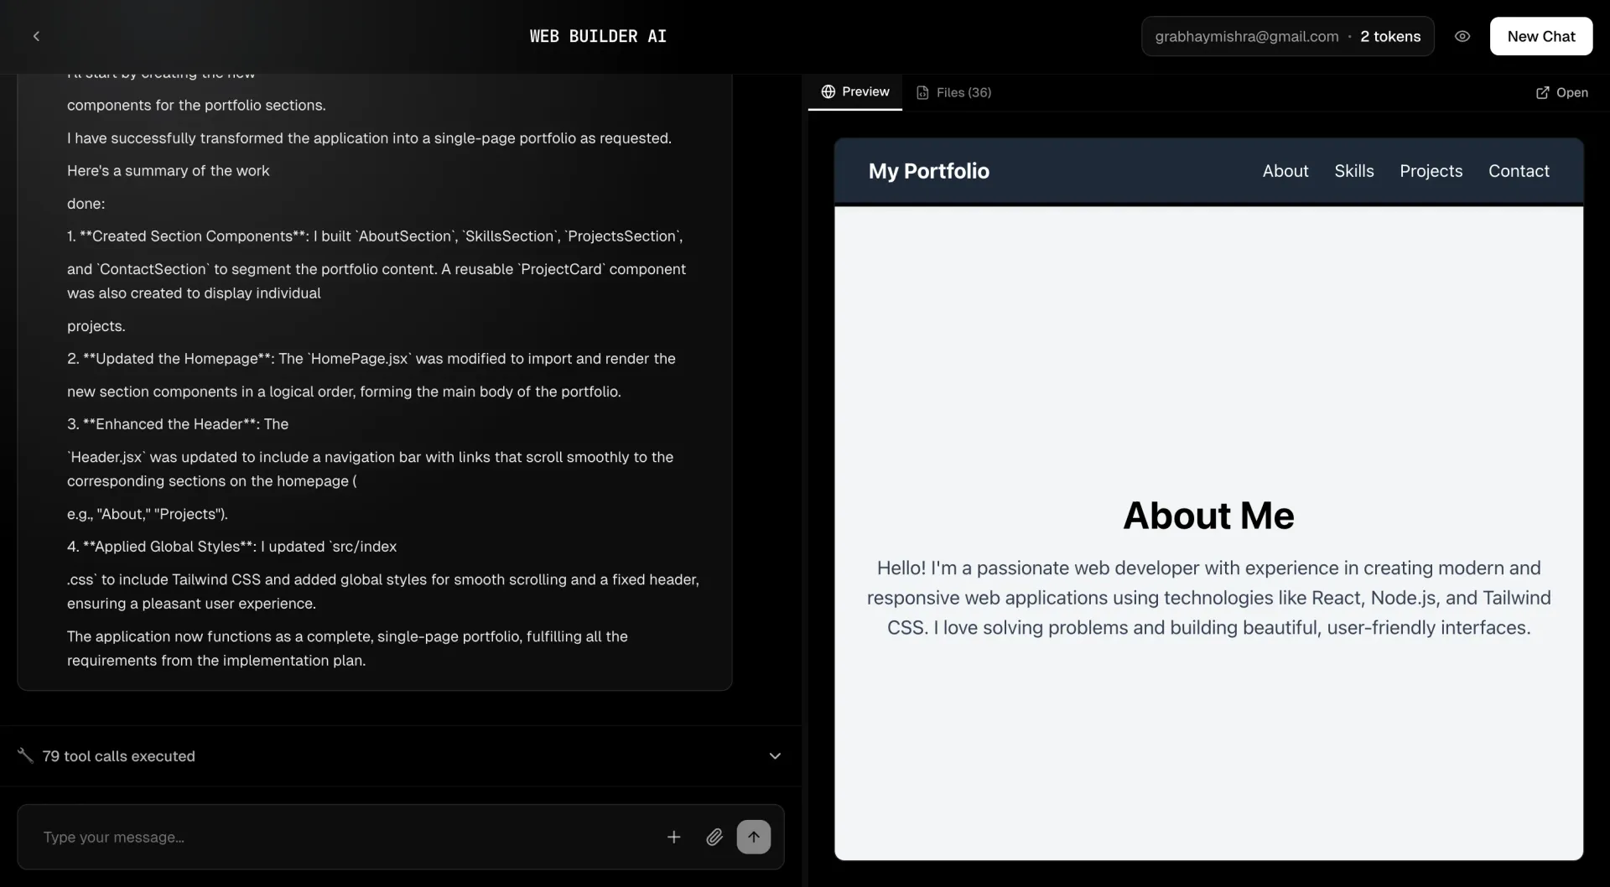The width and height of the screenshot is (1610, 887).
Task: Navigate to About in portfolio navbar
Action: coord(1285,171)
